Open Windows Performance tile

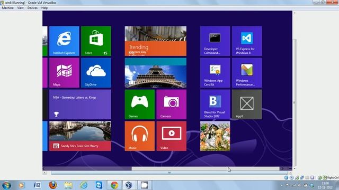pos(247,73)
